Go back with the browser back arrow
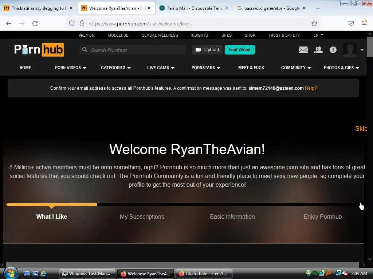This screenshot has height=279, width=373. (9, 24)
